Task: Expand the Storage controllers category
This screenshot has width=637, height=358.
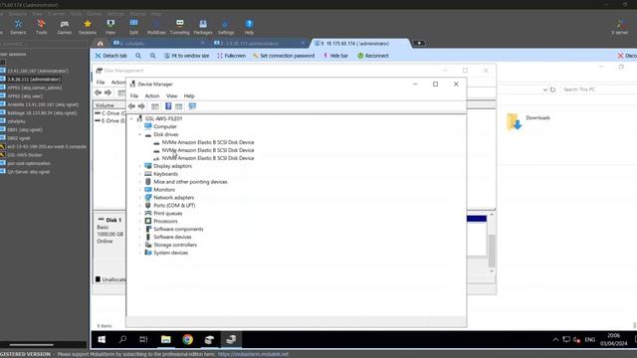Action: pyautogui.click(x=139, y=245)
